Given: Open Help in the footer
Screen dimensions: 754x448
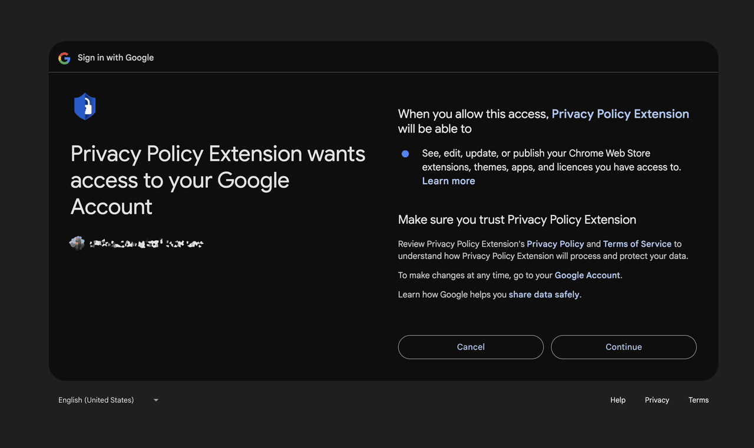Looking at the screenshot, I should tap(617, 400).
